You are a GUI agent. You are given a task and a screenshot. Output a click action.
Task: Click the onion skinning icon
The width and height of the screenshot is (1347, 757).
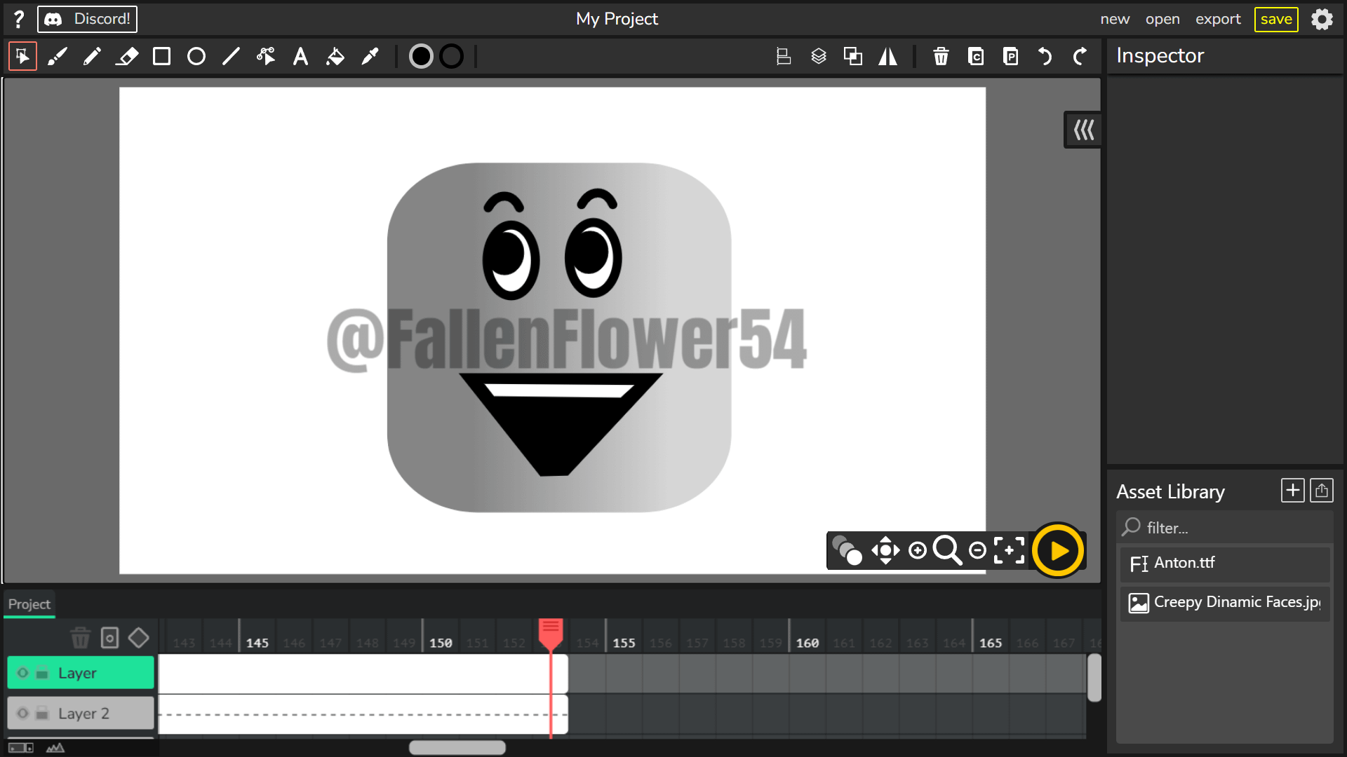tap(846, 551)
